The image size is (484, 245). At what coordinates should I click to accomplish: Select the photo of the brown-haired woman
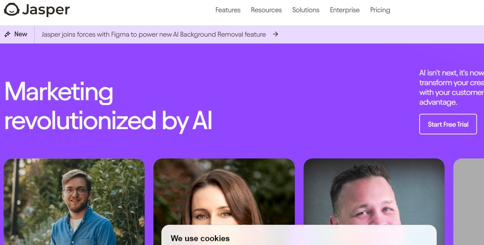pos(224,192)
